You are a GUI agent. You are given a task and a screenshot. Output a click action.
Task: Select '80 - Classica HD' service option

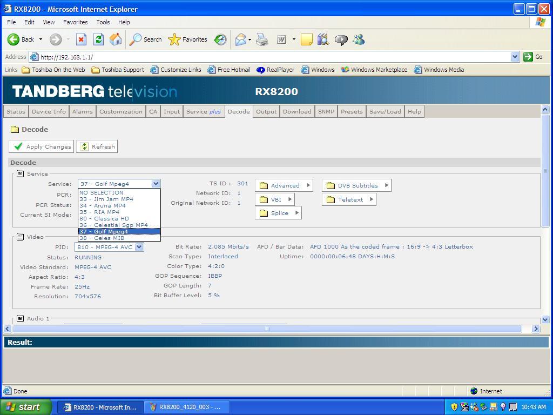click(x=104, y=218)
